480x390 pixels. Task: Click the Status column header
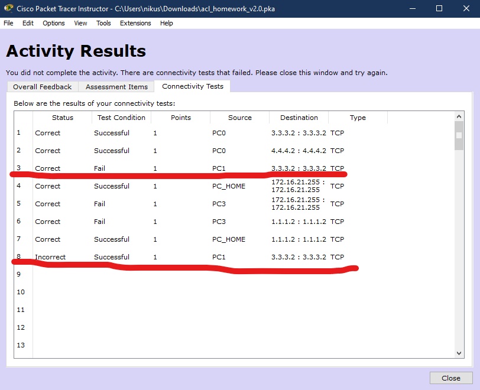pos(63,118)
